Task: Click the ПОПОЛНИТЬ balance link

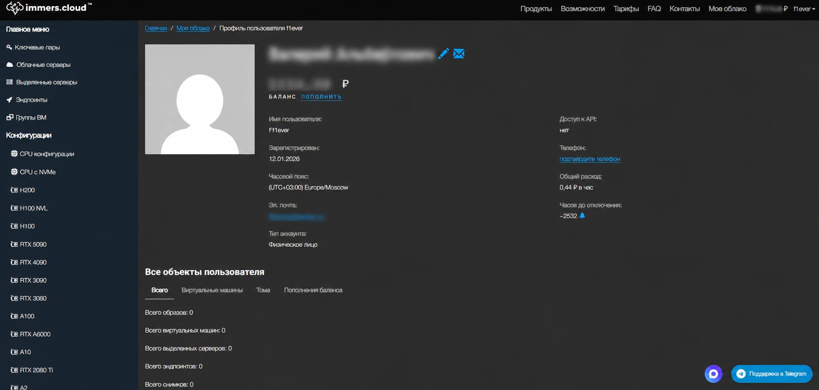Action: (x=321, y=97)
